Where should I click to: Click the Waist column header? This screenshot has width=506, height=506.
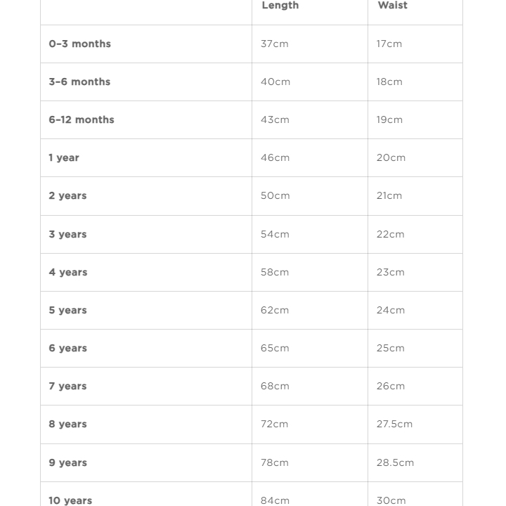[x=392, y=6]
